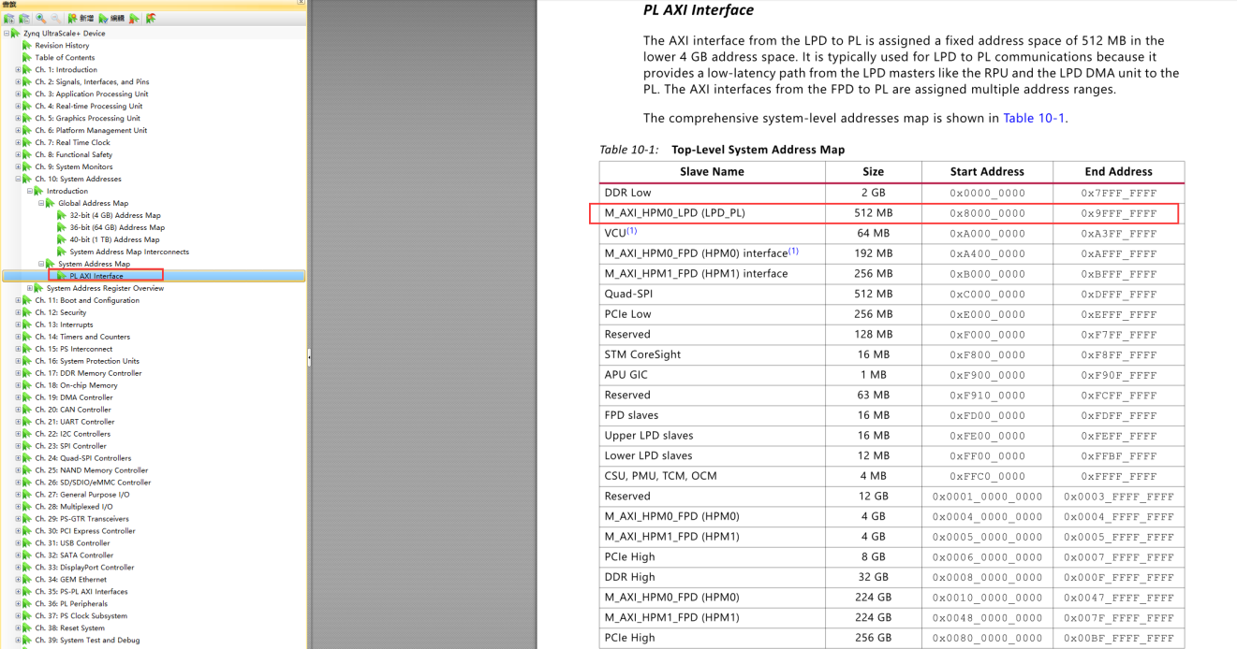Expand Ch. 3: Application Processing Unit node
Image resolution: width=1237 pixels, height=649 pixels.
18,94
